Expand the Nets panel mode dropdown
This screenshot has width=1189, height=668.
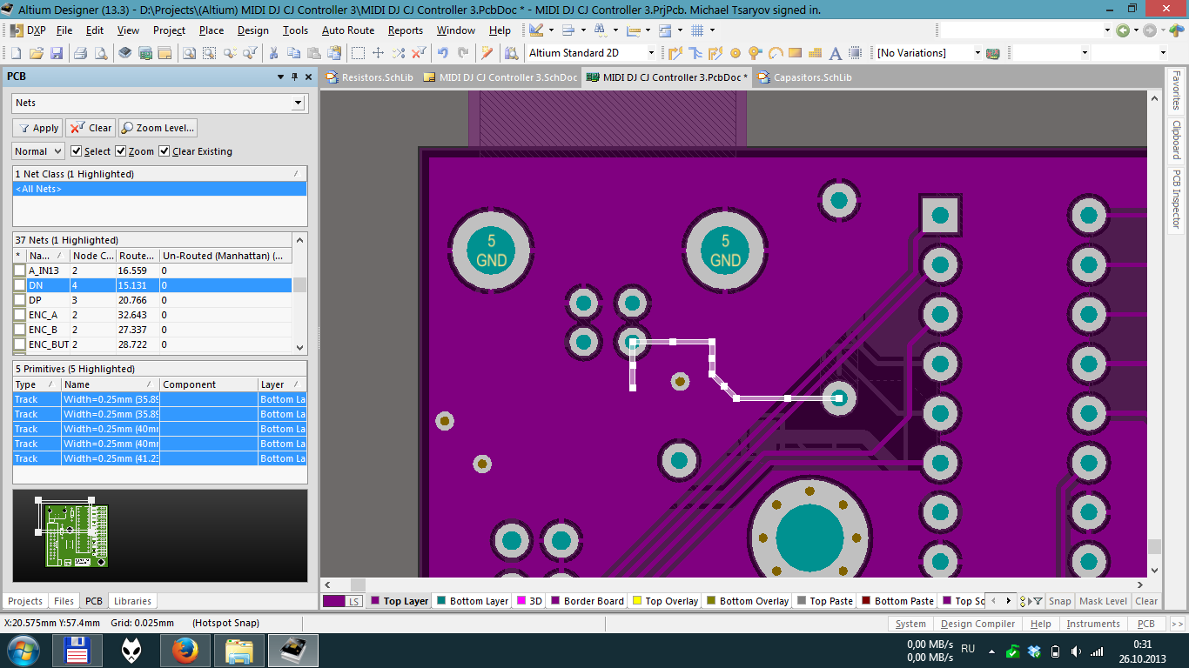tap(298, 103)
